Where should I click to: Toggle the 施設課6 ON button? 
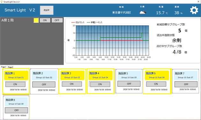[156, 84]
